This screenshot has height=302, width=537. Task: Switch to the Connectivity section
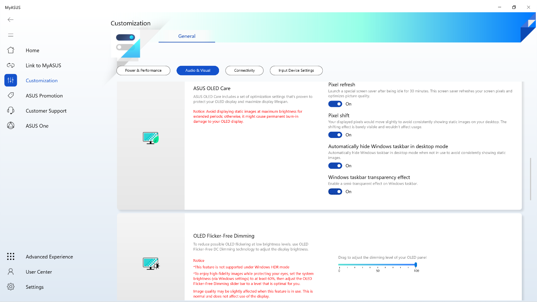tap(244, 71)
